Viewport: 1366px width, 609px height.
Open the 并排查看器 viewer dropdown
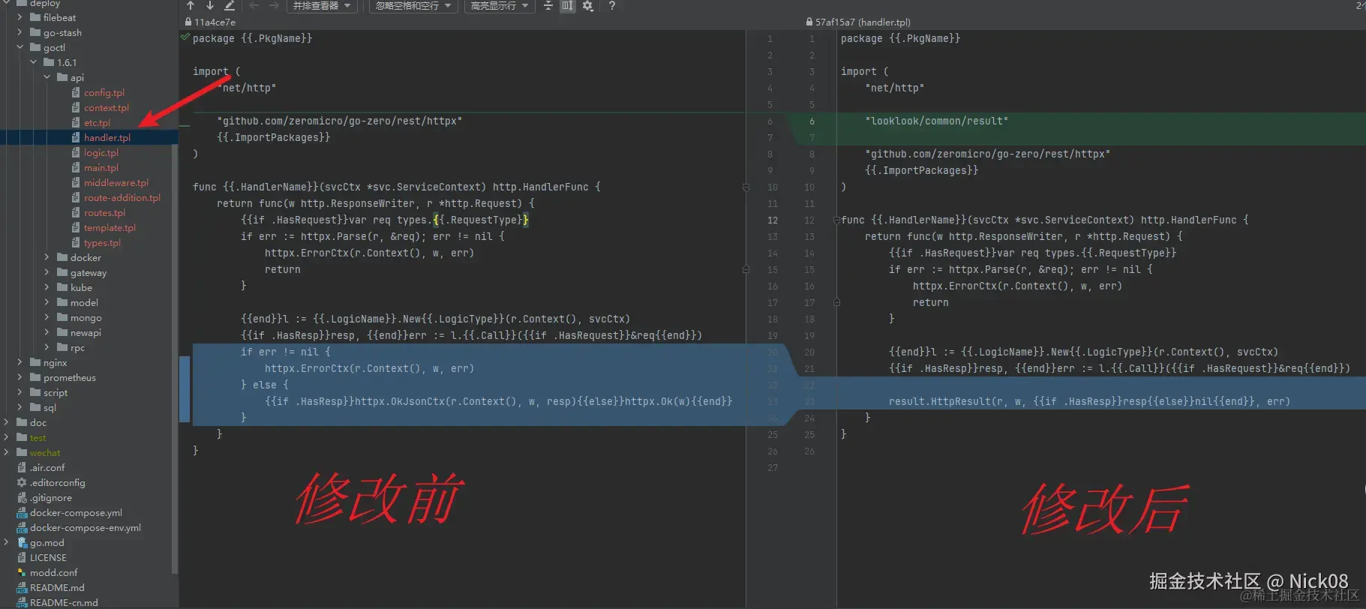pos(322,5)
